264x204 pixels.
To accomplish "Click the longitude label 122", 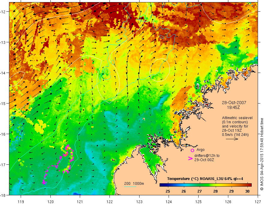I will point(109,202).
